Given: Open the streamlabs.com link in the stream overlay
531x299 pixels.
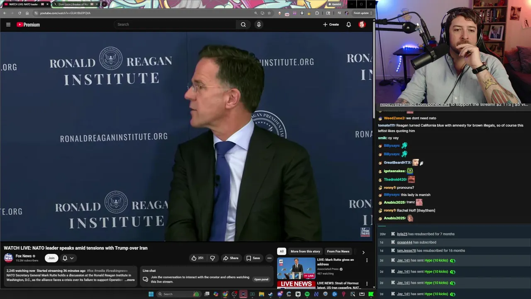Looking at the screenshot, I should [415, 105].
